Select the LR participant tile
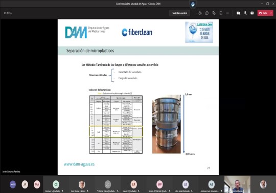The width and height of the screenshot is (276, 193). (133, 184)
